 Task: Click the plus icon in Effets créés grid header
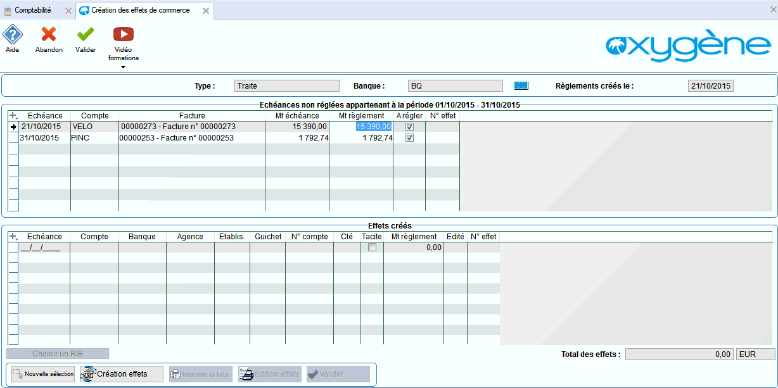click(13, 237)
